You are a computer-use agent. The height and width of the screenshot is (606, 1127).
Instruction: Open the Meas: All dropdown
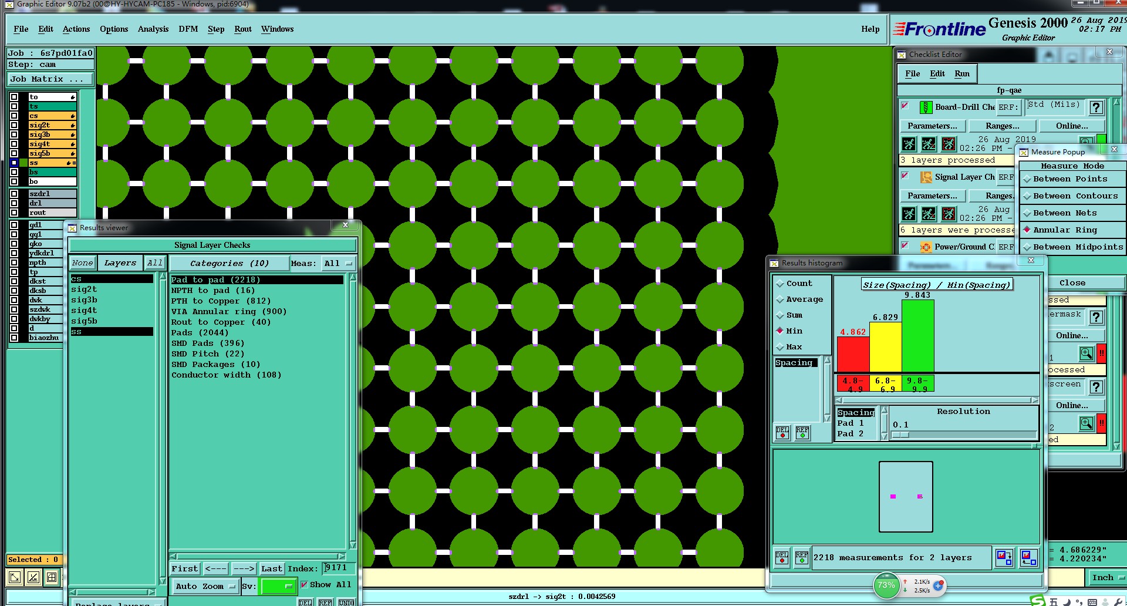[339, 264]
